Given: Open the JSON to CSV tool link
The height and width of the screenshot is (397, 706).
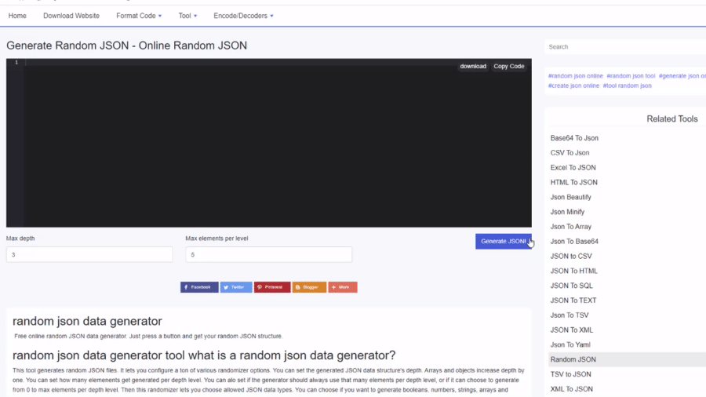Looking at the screenshot, I should tap(571, 256).
